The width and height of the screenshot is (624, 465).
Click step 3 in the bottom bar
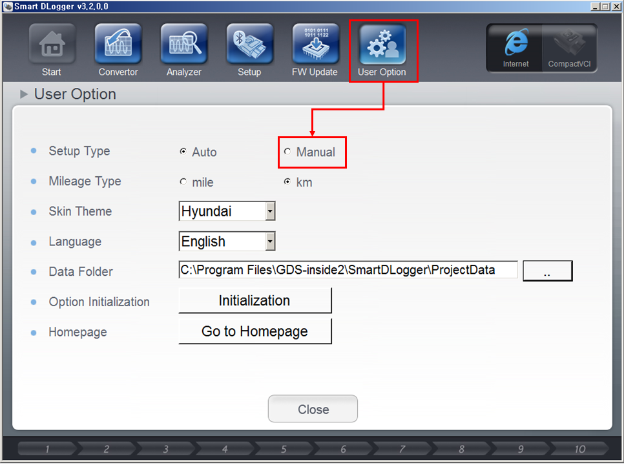(x=165, y=449)
